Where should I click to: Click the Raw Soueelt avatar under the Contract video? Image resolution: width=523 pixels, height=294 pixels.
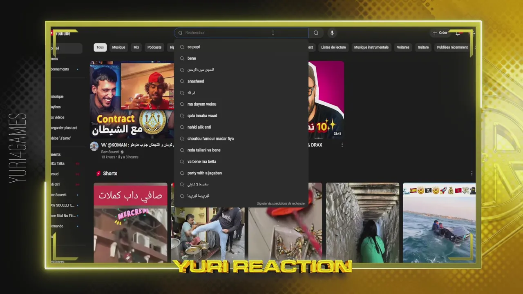94,146
